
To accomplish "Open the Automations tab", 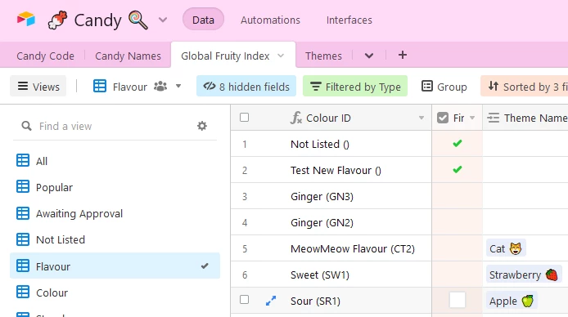I will (x=270, y=20).
